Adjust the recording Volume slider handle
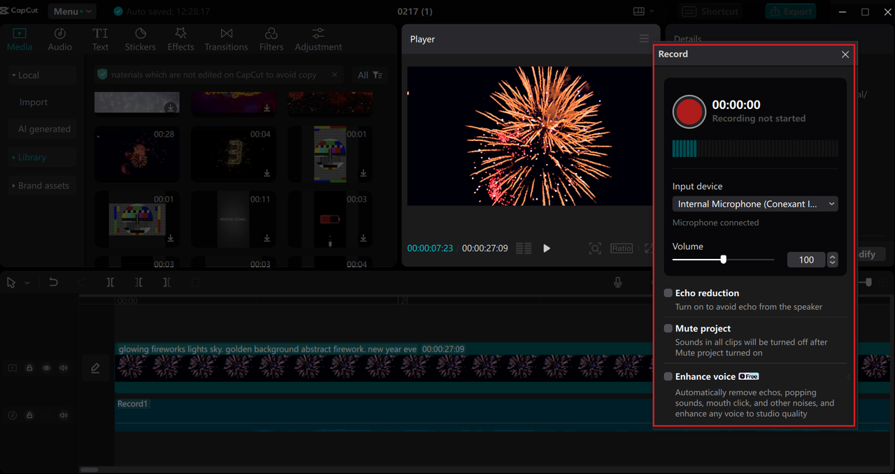This screenshot has height=474, width=895. pyautogui.click(x=723, y=259)
